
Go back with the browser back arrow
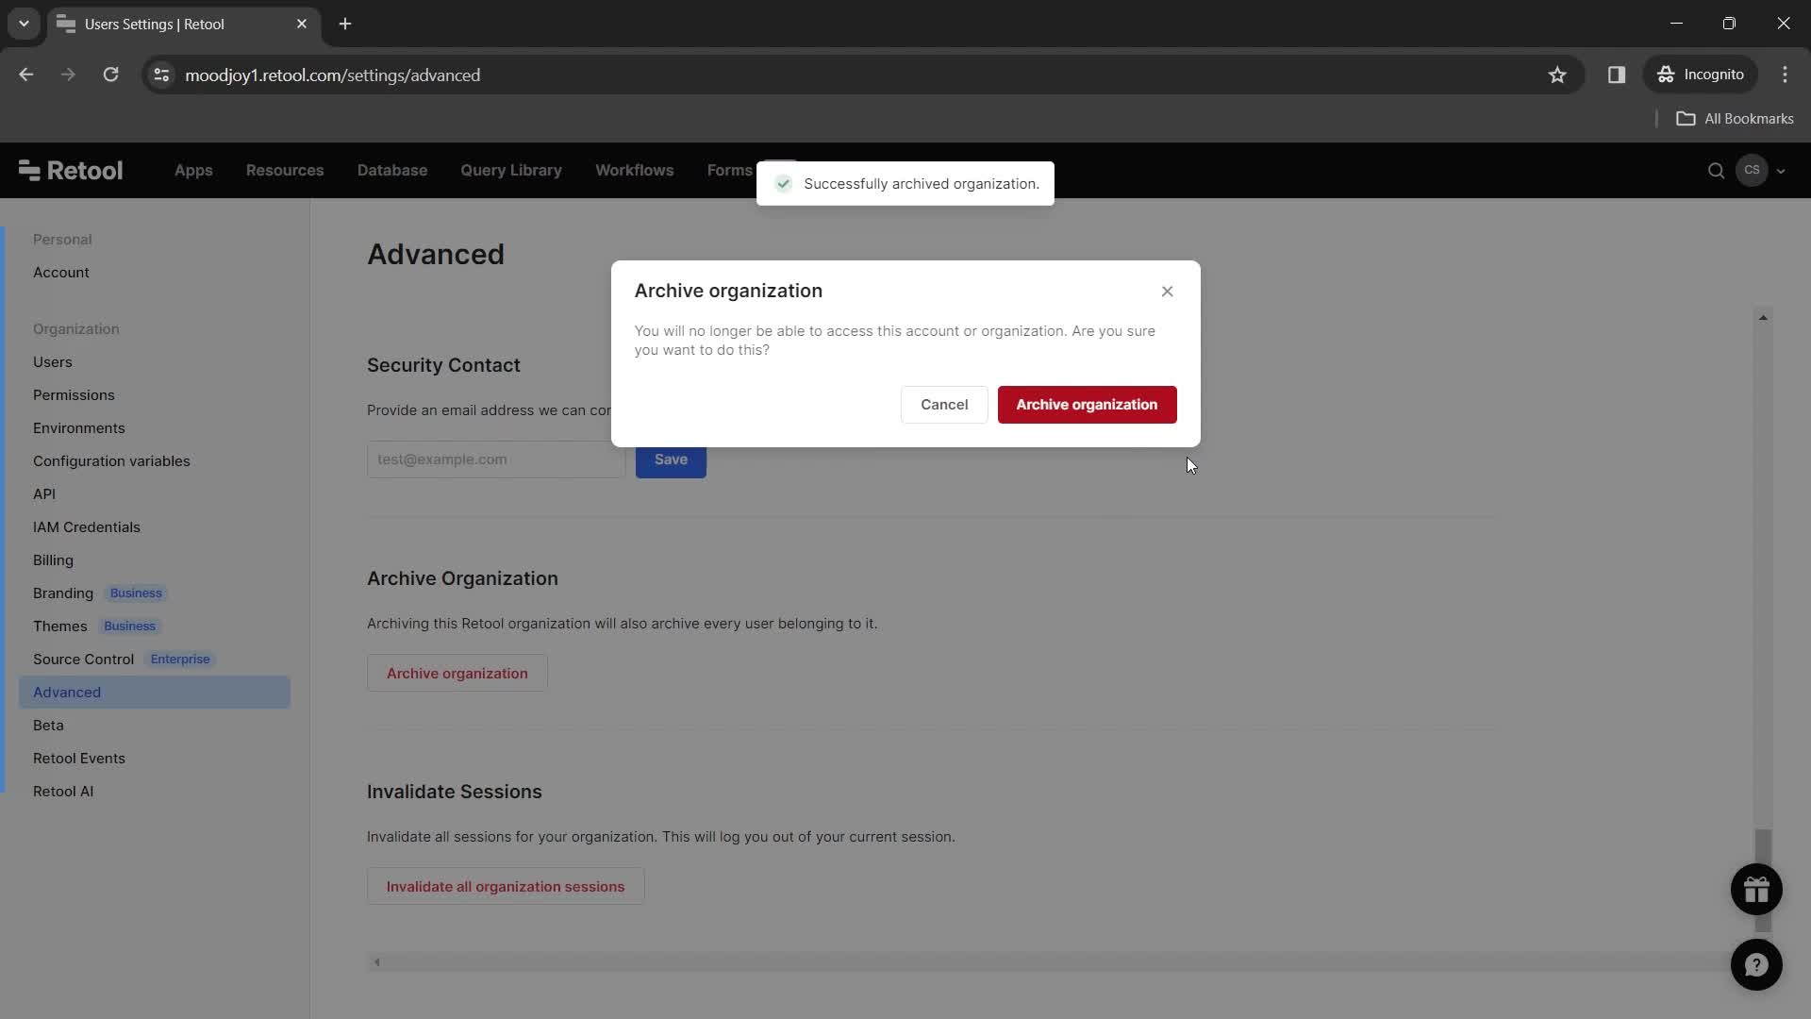pos(26,75)
